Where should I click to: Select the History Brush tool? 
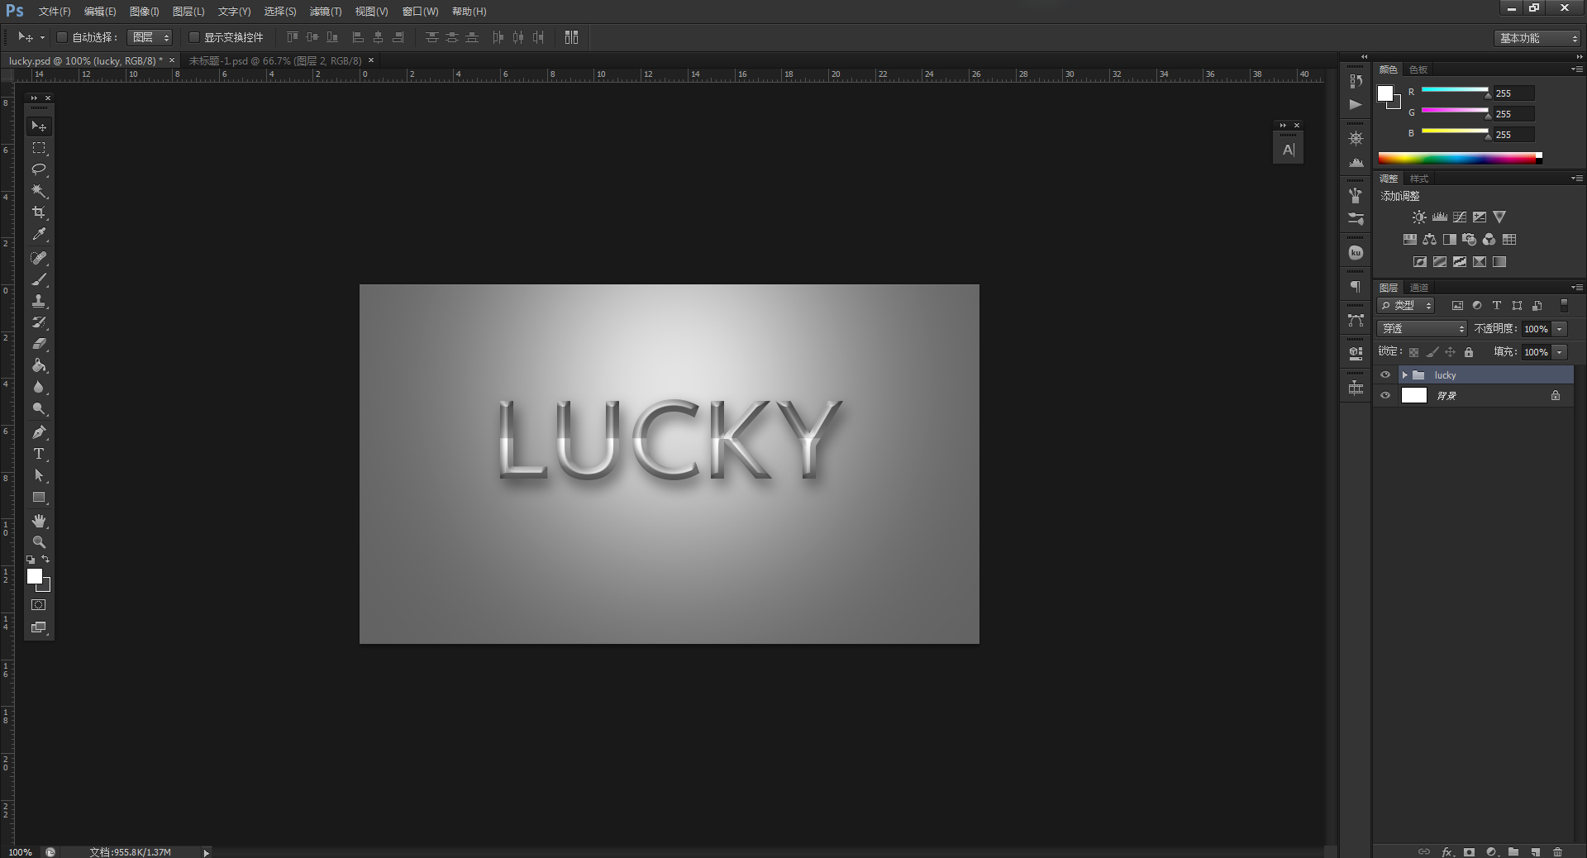[x=39, y=322]
